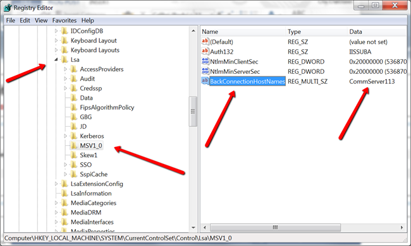Collapse the Lsa tree node
Screen dimensions: 411x246
pyautogui.click(x=56, y=59)
